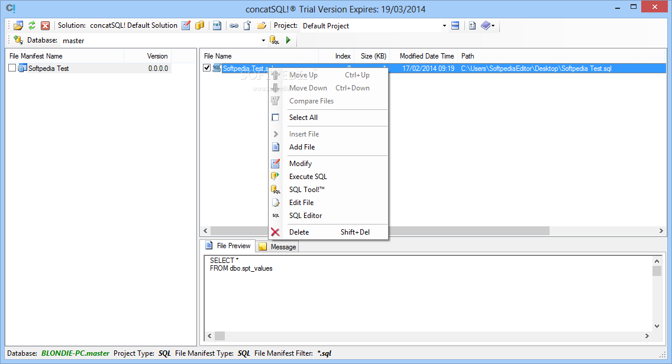Click FROM dbo.spt_values line in preview

click(241, 268)
